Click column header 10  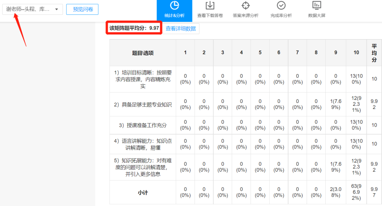356,53
